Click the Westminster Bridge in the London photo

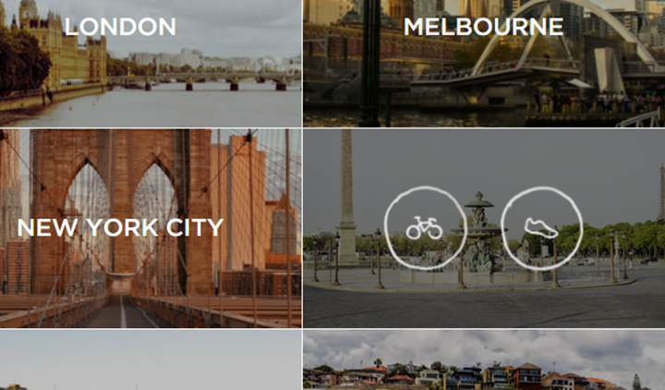click(x=203, y=80)
